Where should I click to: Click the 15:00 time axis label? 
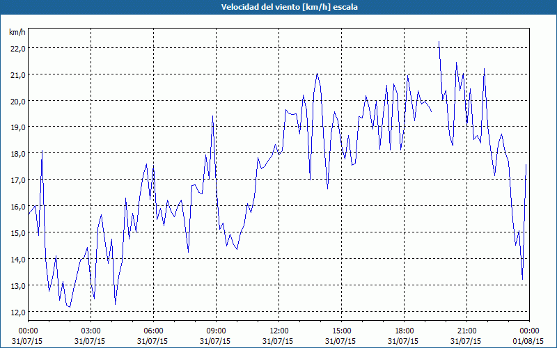[341, 331]
